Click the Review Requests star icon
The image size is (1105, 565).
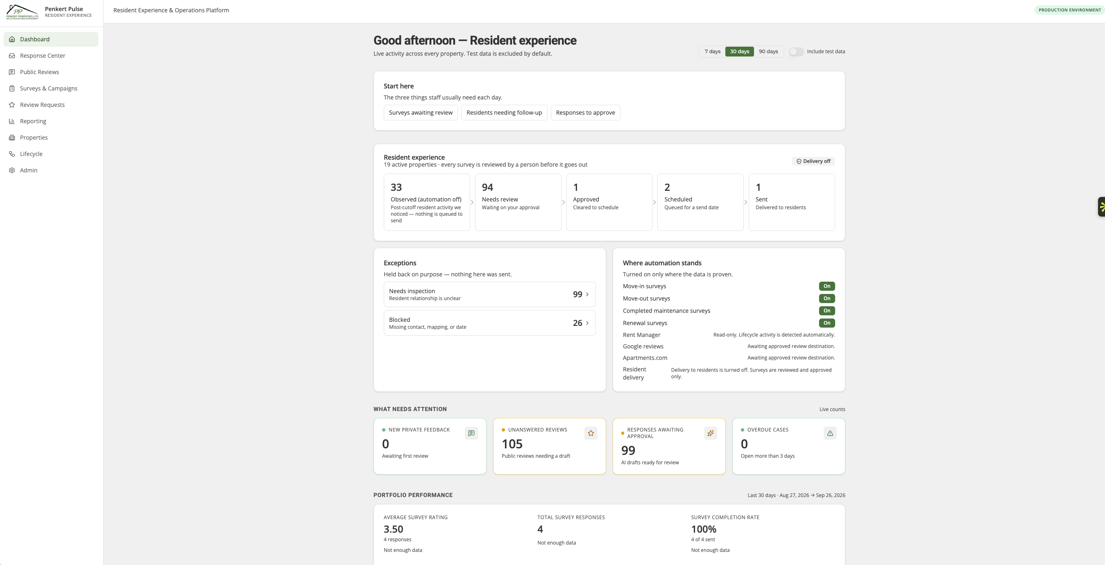tap(12, 104)
